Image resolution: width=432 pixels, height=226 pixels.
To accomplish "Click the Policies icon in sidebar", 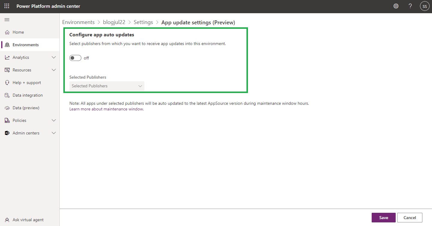I will click(7, 120).
